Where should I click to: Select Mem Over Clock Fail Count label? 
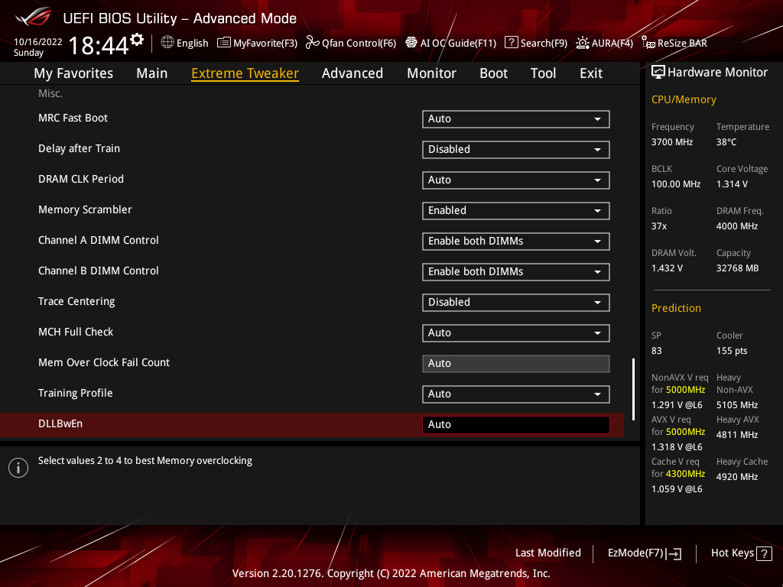pyautogui.click(x=104, y=362)
